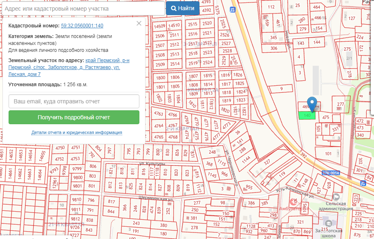This screenshot has height=239, width=374.
Task: Click Получить подробный отчет button
Action: 74,117
